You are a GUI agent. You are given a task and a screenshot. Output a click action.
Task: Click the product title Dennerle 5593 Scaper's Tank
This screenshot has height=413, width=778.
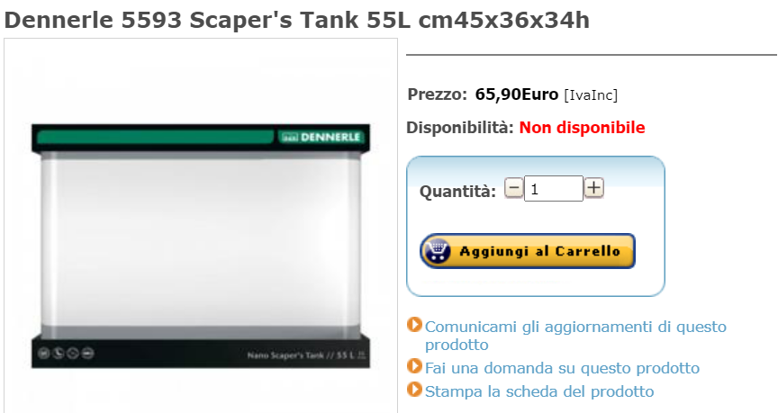[x=297, y=21]
